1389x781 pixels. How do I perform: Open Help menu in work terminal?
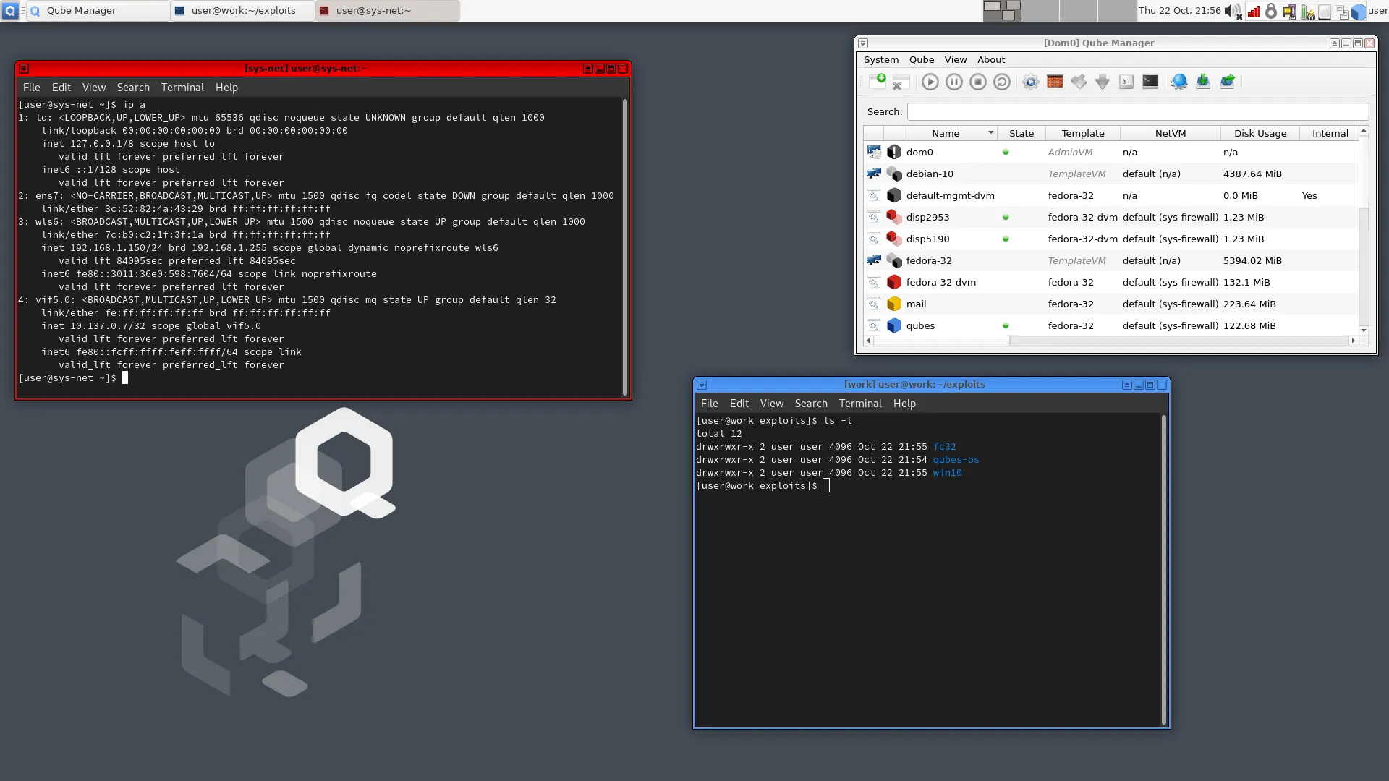pos(904,404)
